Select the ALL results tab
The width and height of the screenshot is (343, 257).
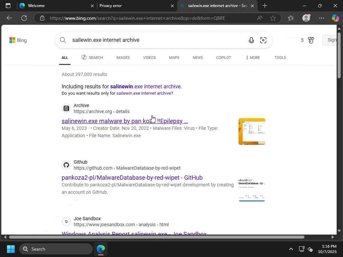(65, 58)
